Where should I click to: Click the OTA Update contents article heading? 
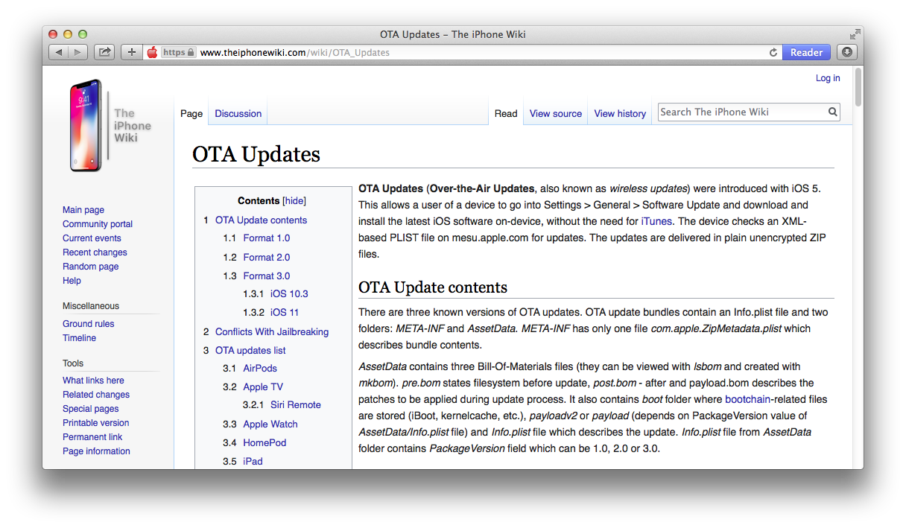[433, 287]
